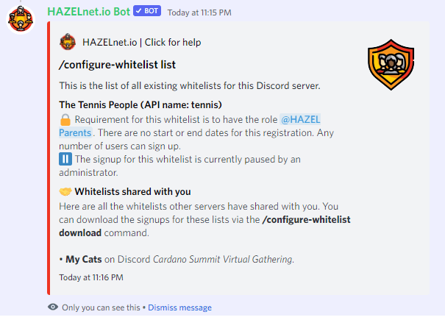
Task: Click 'The Tennis People (API name: tennis)' heading
Action: tap(140, 104)
